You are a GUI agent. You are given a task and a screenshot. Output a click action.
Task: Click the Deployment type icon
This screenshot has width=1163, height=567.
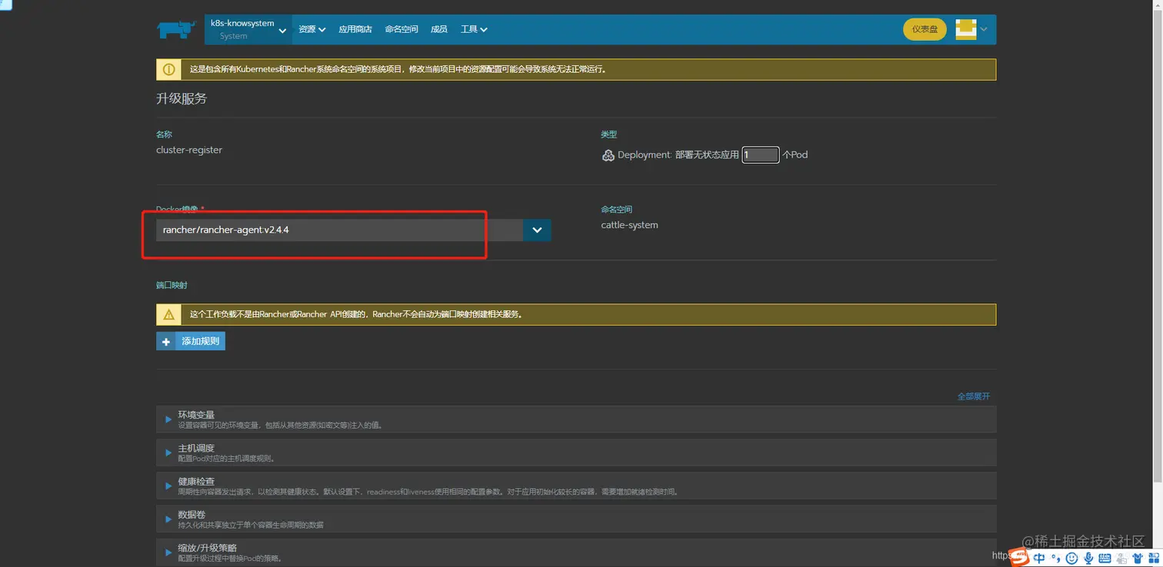tap(608, 154)
